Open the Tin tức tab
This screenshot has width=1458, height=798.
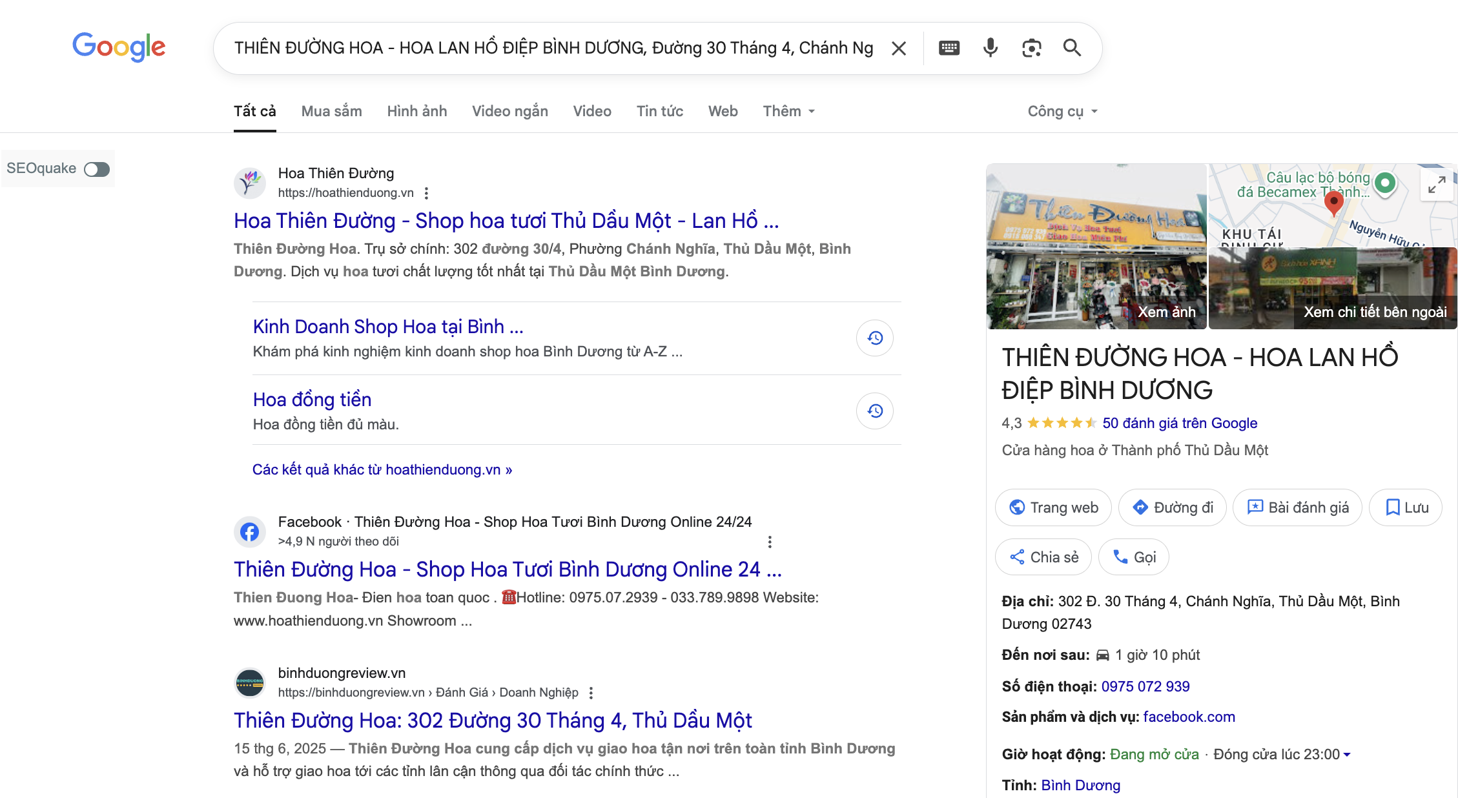point(660,111)
